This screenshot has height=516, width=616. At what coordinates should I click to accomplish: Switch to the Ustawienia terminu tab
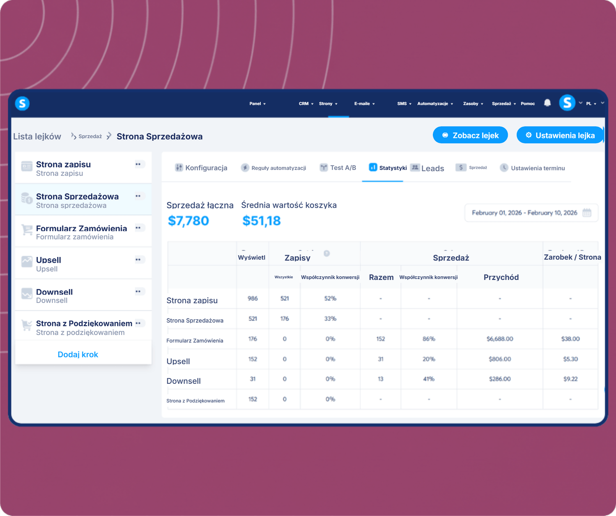click(x=532, y=168)
